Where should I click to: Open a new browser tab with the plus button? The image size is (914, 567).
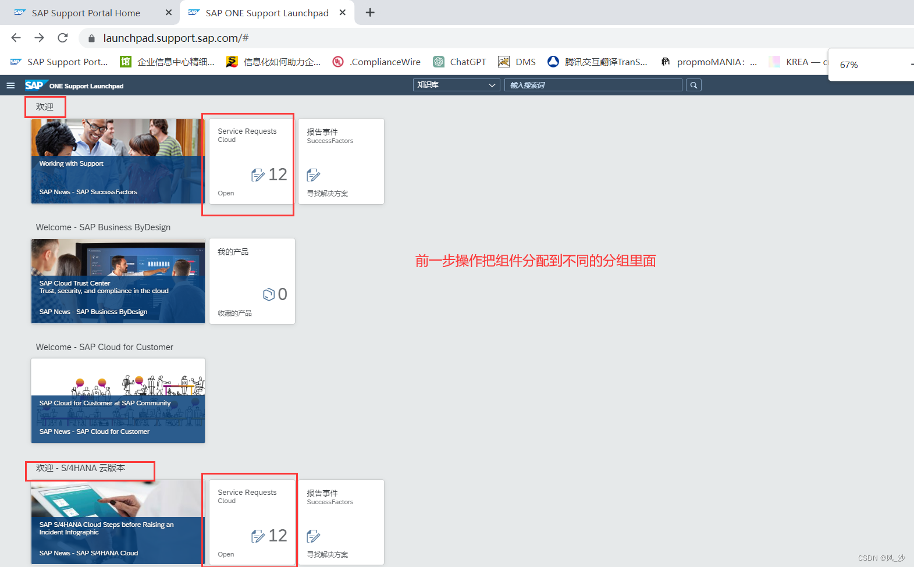(x=370, y=12)
